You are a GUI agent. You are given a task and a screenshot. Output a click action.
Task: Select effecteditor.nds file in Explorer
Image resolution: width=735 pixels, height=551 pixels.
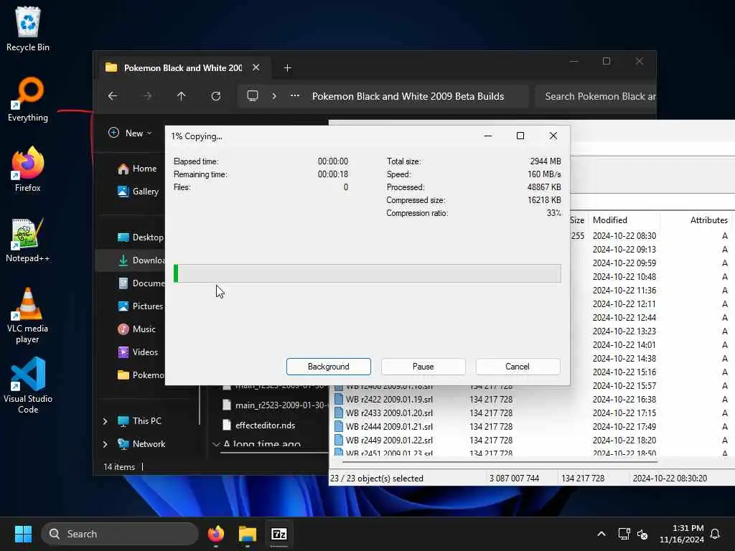click(x=259, y=425)
